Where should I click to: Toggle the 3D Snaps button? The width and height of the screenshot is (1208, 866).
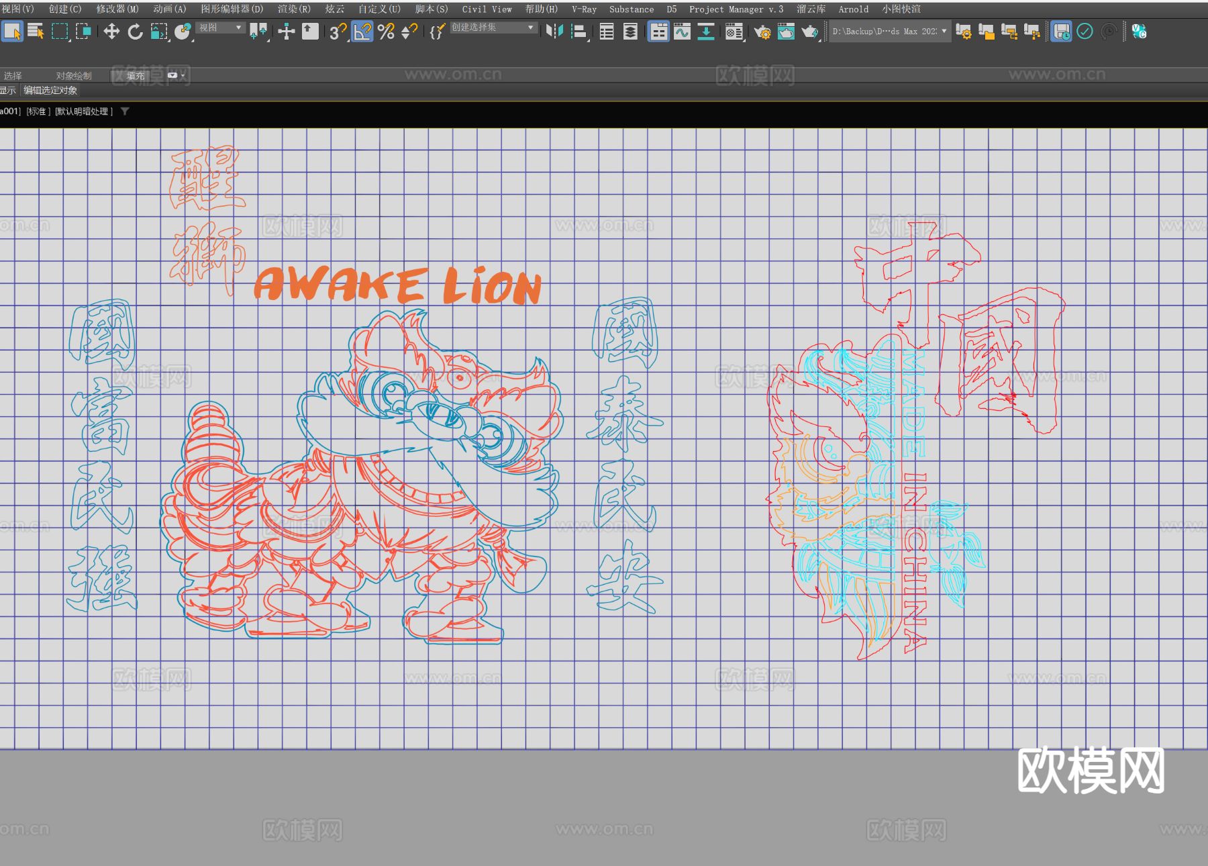[x=338, y=32]
